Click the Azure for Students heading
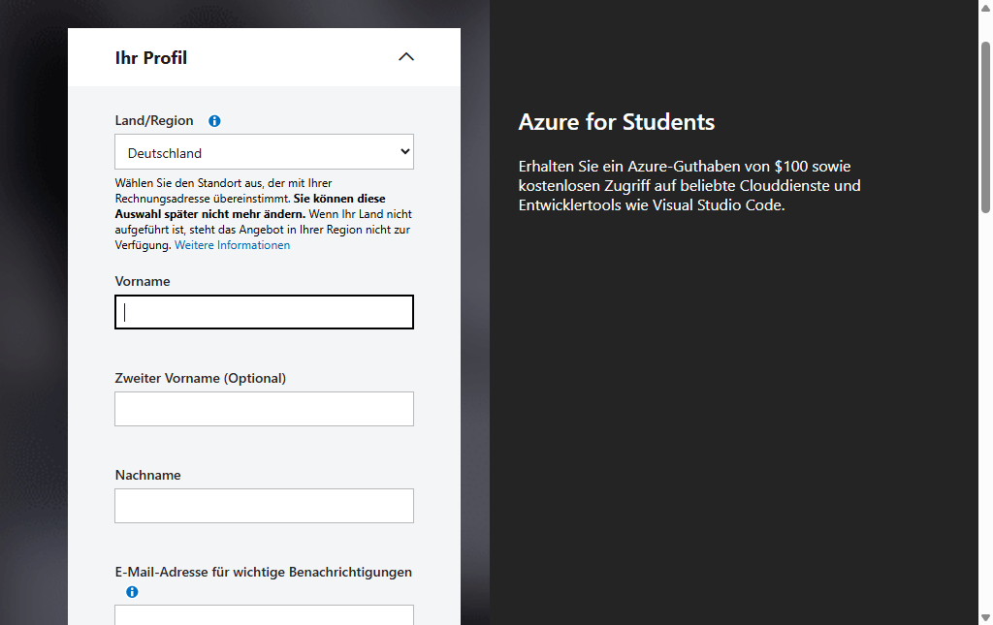 pyautogui.click(x=616, y=121)
